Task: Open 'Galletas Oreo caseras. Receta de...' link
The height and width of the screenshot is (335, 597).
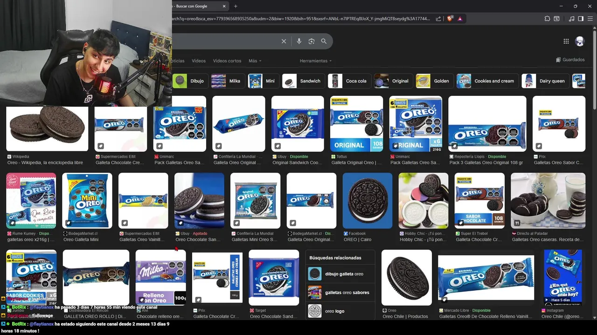Action: tap(548, 240)
